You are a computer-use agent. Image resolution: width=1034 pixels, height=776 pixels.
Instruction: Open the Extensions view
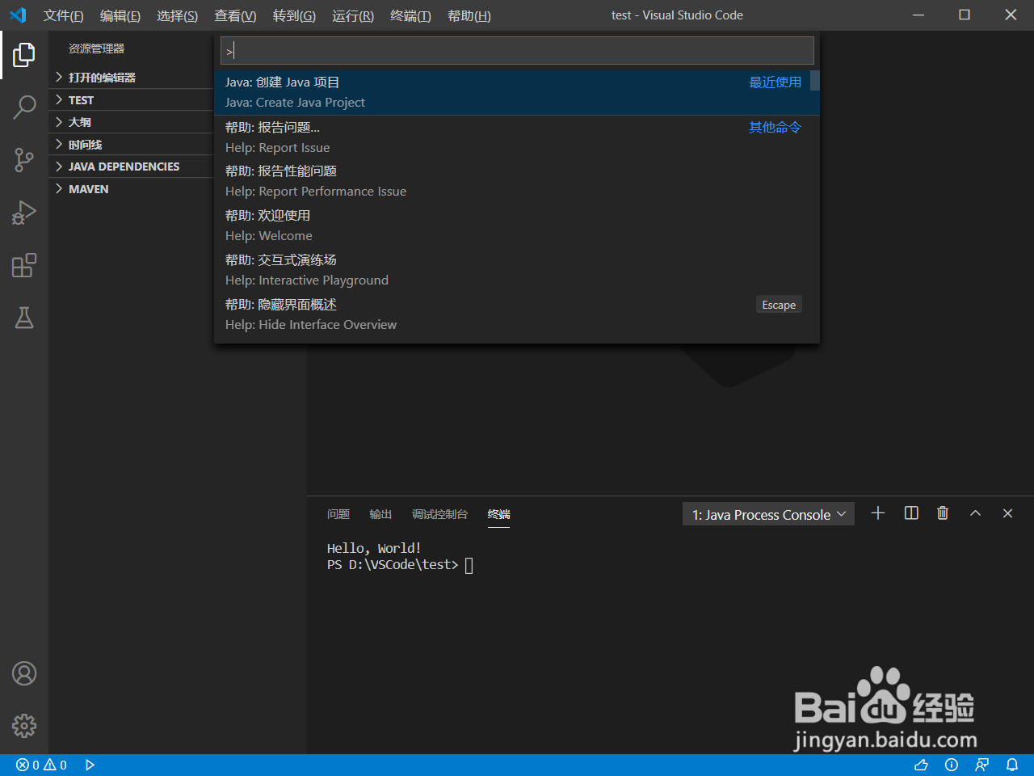24,265
